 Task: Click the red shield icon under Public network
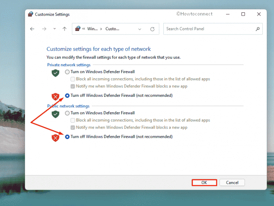(56, 138)
